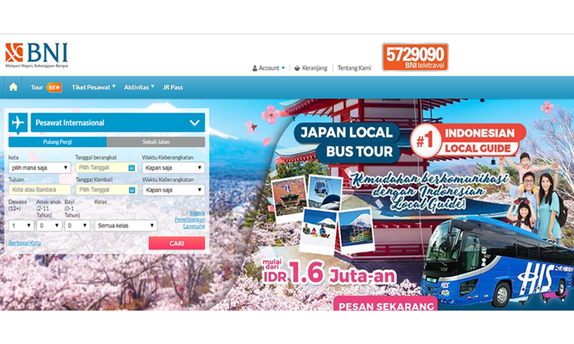
Task: Open the Bayi count dropdown
Action: click(x=77, y=226)
